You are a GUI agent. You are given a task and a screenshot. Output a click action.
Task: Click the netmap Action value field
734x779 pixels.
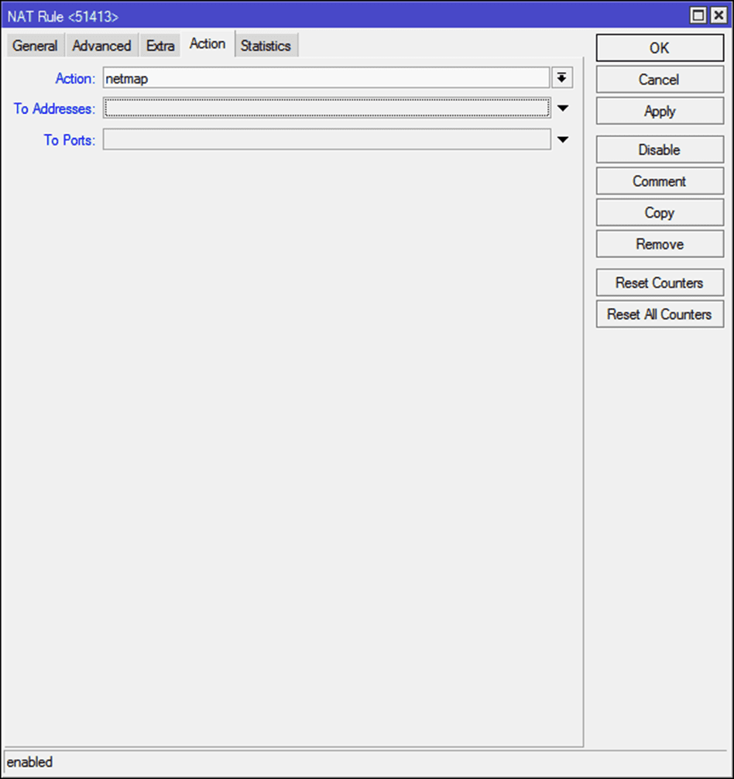(326, 78)
